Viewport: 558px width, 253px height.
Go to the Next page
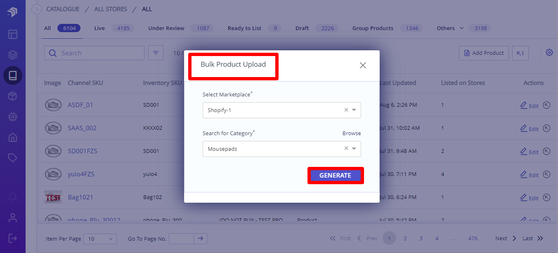tap(506, 239)
